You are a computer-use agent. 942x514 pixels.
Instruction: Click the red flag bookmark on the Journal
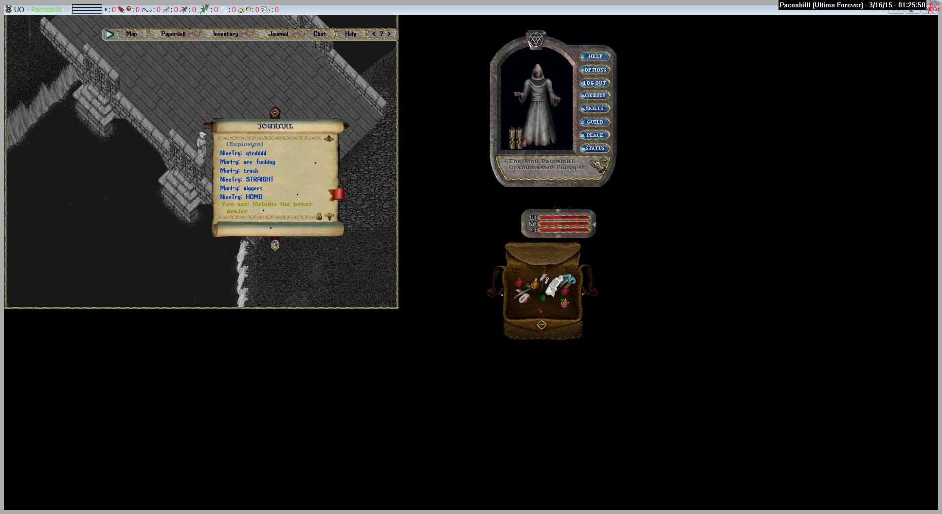(337, 194)
